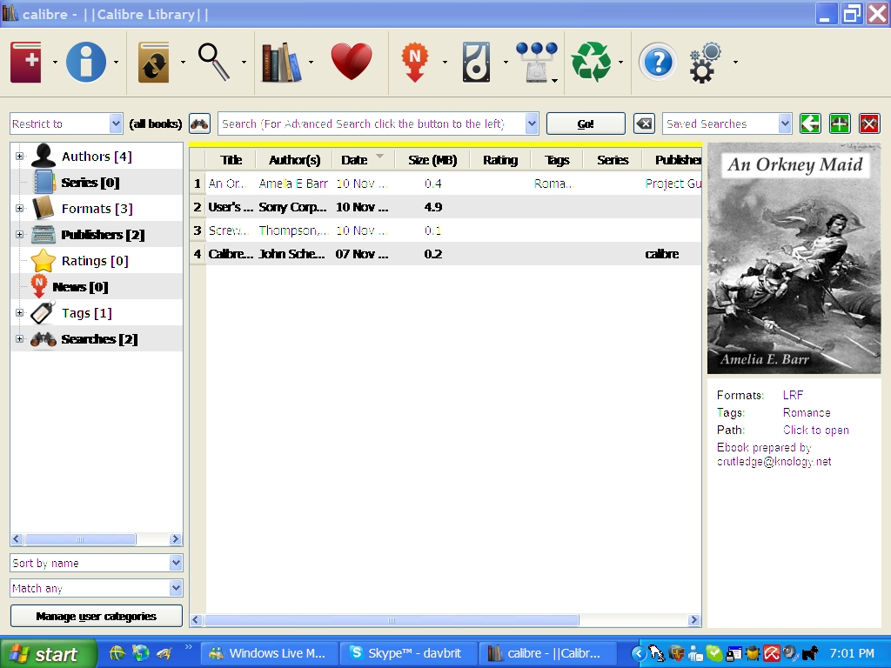Select row 4 Calibre by John Schember
Viewport: 891px width, 668px height.
pos(445,254)
